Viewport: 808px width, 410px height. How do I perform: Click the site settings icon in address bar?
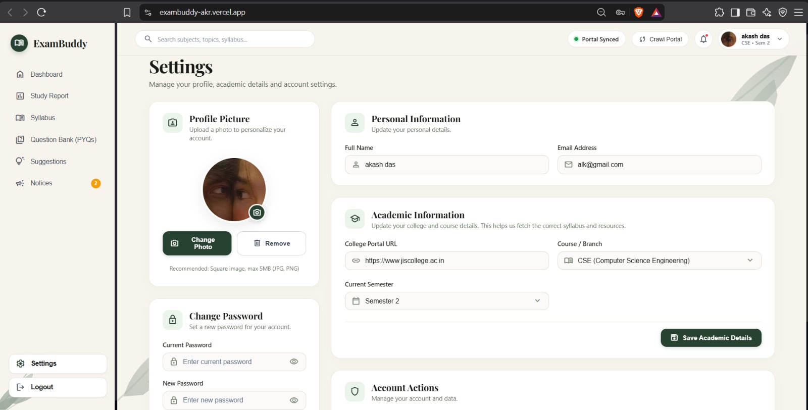[148, 12]
